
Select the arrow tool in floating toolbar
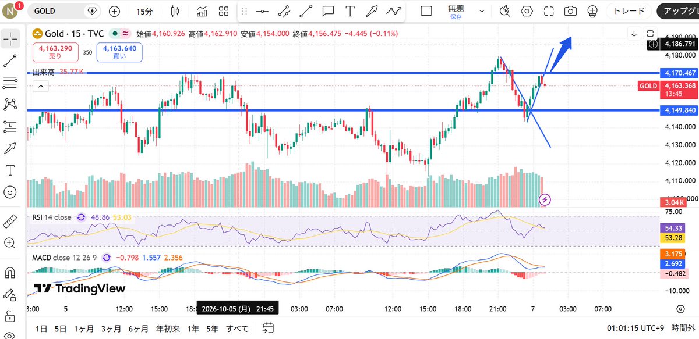click(372, 11)
